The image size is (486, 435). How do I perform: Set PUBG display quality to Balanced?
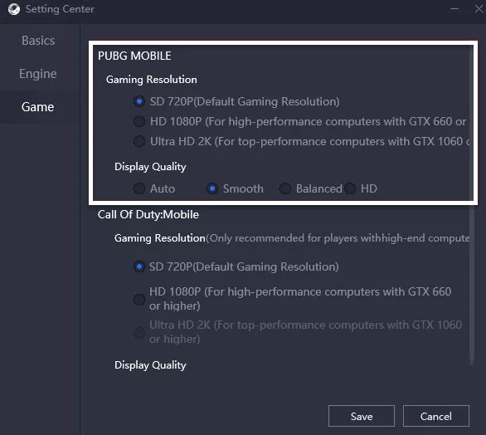[x=285, y=188]
